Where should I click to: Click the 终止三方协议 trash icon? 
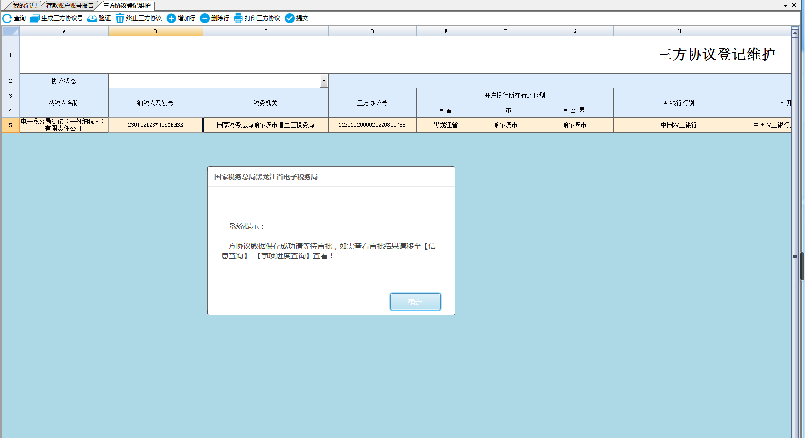[120, 18]
